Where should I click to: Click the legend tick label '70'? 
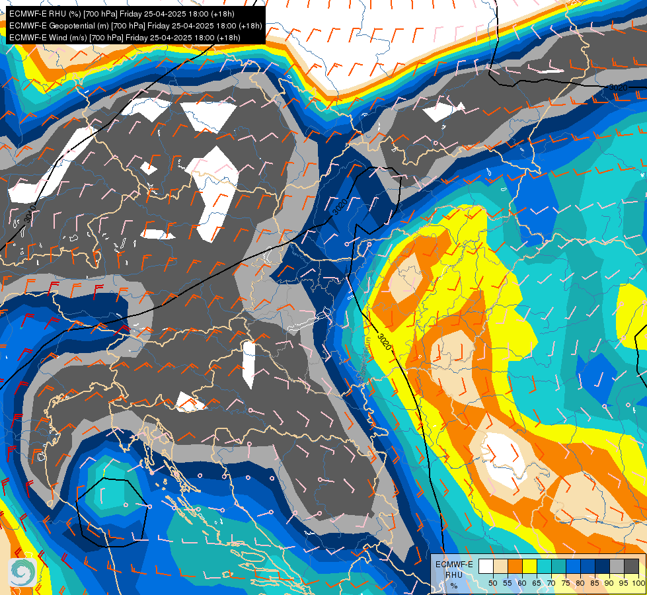(x=551, y=583)
